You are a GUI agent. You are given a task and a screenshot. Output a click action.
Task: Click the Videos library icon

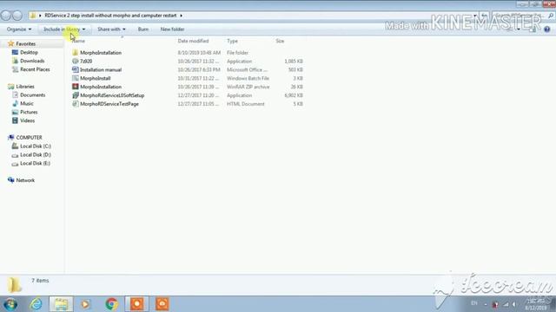pyautogui.click(x=15, y=120)
